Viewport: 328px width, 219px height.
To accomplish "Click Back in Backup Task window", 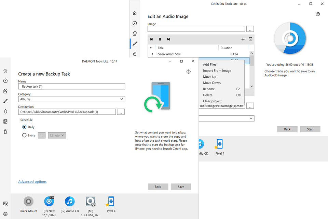I will pyautogui.click(x=158, y=187).
